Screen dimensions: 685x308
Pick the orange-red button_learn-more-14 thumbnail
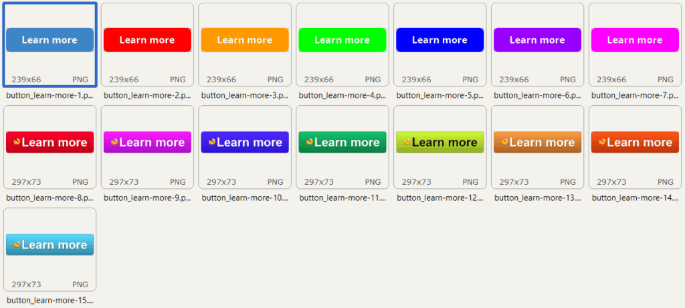pyautogui.click(x=635, y=143)
